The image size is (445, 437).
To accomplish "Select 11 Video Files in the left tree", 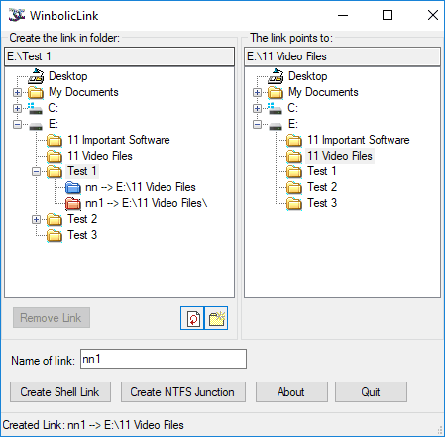I will click(100, 156).
